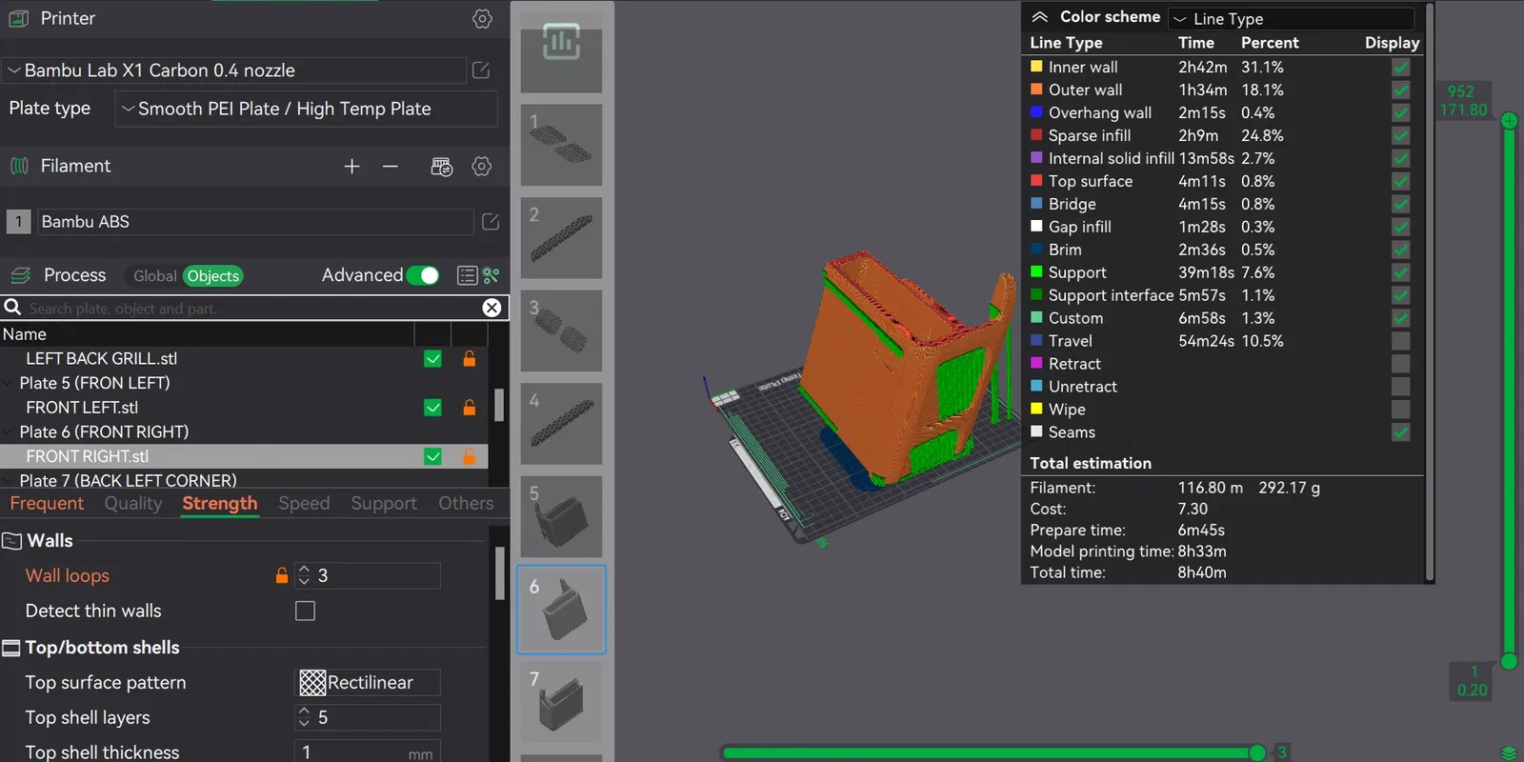Click the top handle of vertical layer slider

pyautogui.click(x=1509, y=121)
